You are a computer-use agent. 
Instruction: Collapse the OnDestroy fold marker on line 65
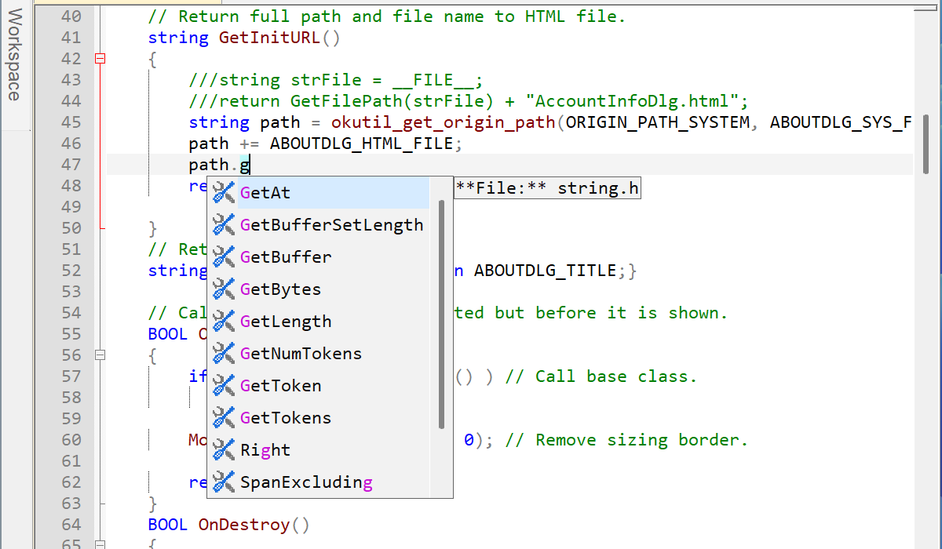(x=100, y=544)
